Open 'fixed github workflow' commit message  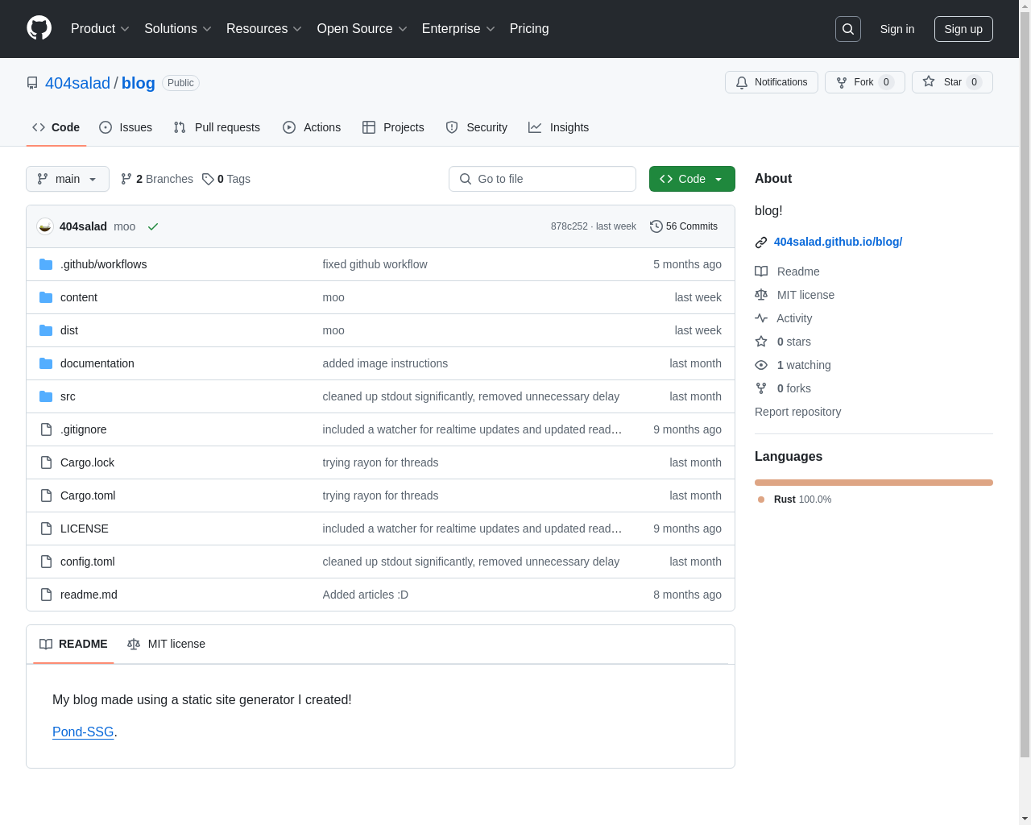pyautogui.click(x=375, y=264)
